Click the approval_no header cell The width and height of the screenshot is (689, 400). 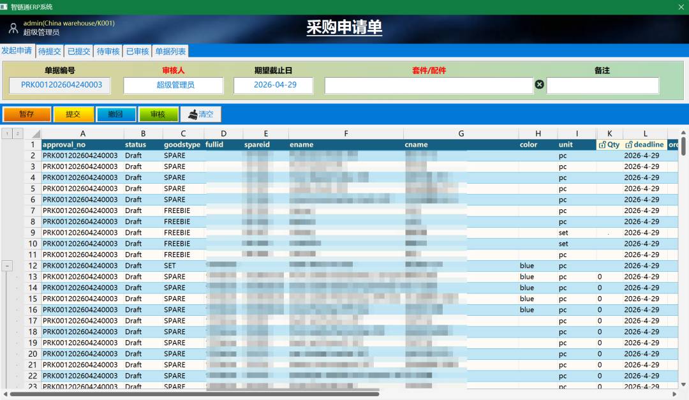coord(82,145)
